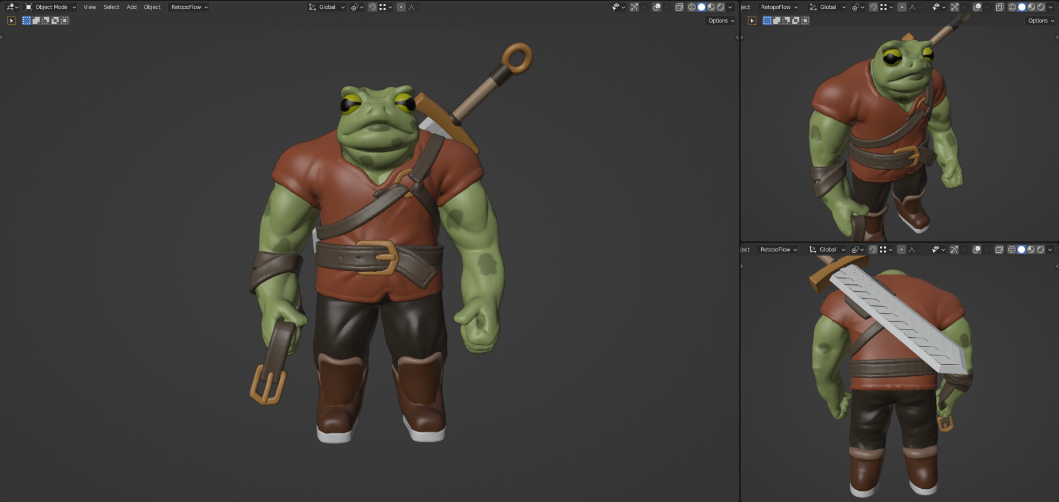Enable Solid shading in the left viewport
The width and height of the screenshot is (1059, 502).
(x=701, y=7)
